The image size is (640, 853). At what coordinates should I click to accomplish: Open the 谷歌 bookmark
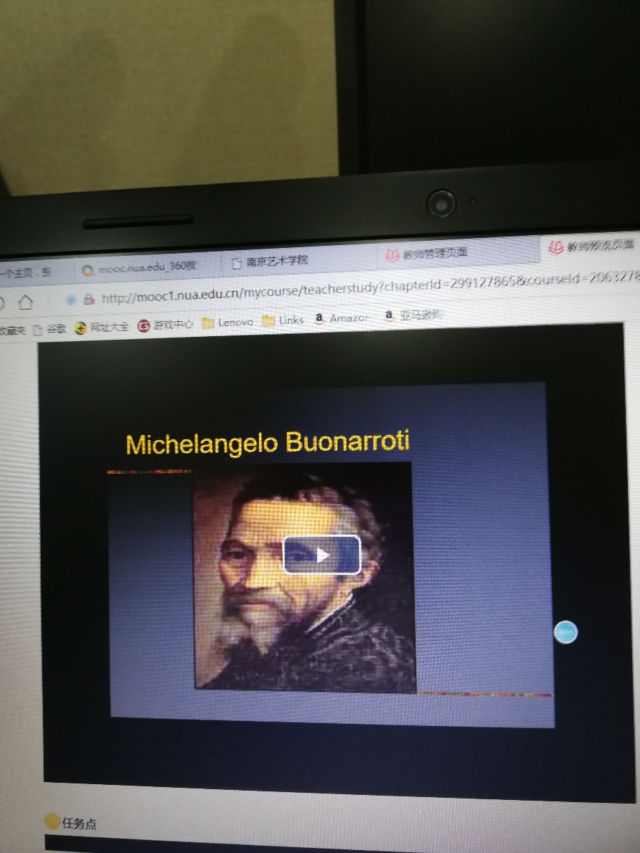50,328
